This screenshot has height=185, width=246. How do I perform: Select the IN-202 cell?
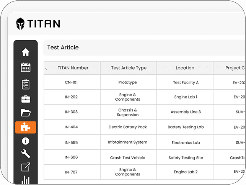72,97
